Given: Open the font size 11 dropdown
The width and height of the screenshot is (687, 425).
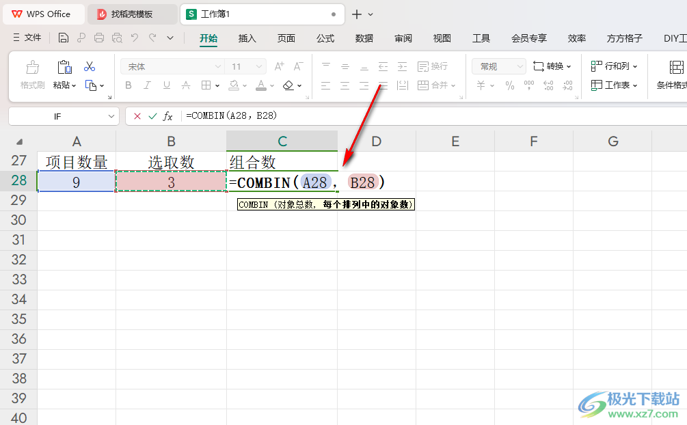Looking at the screenshot, I should (259, 66).
